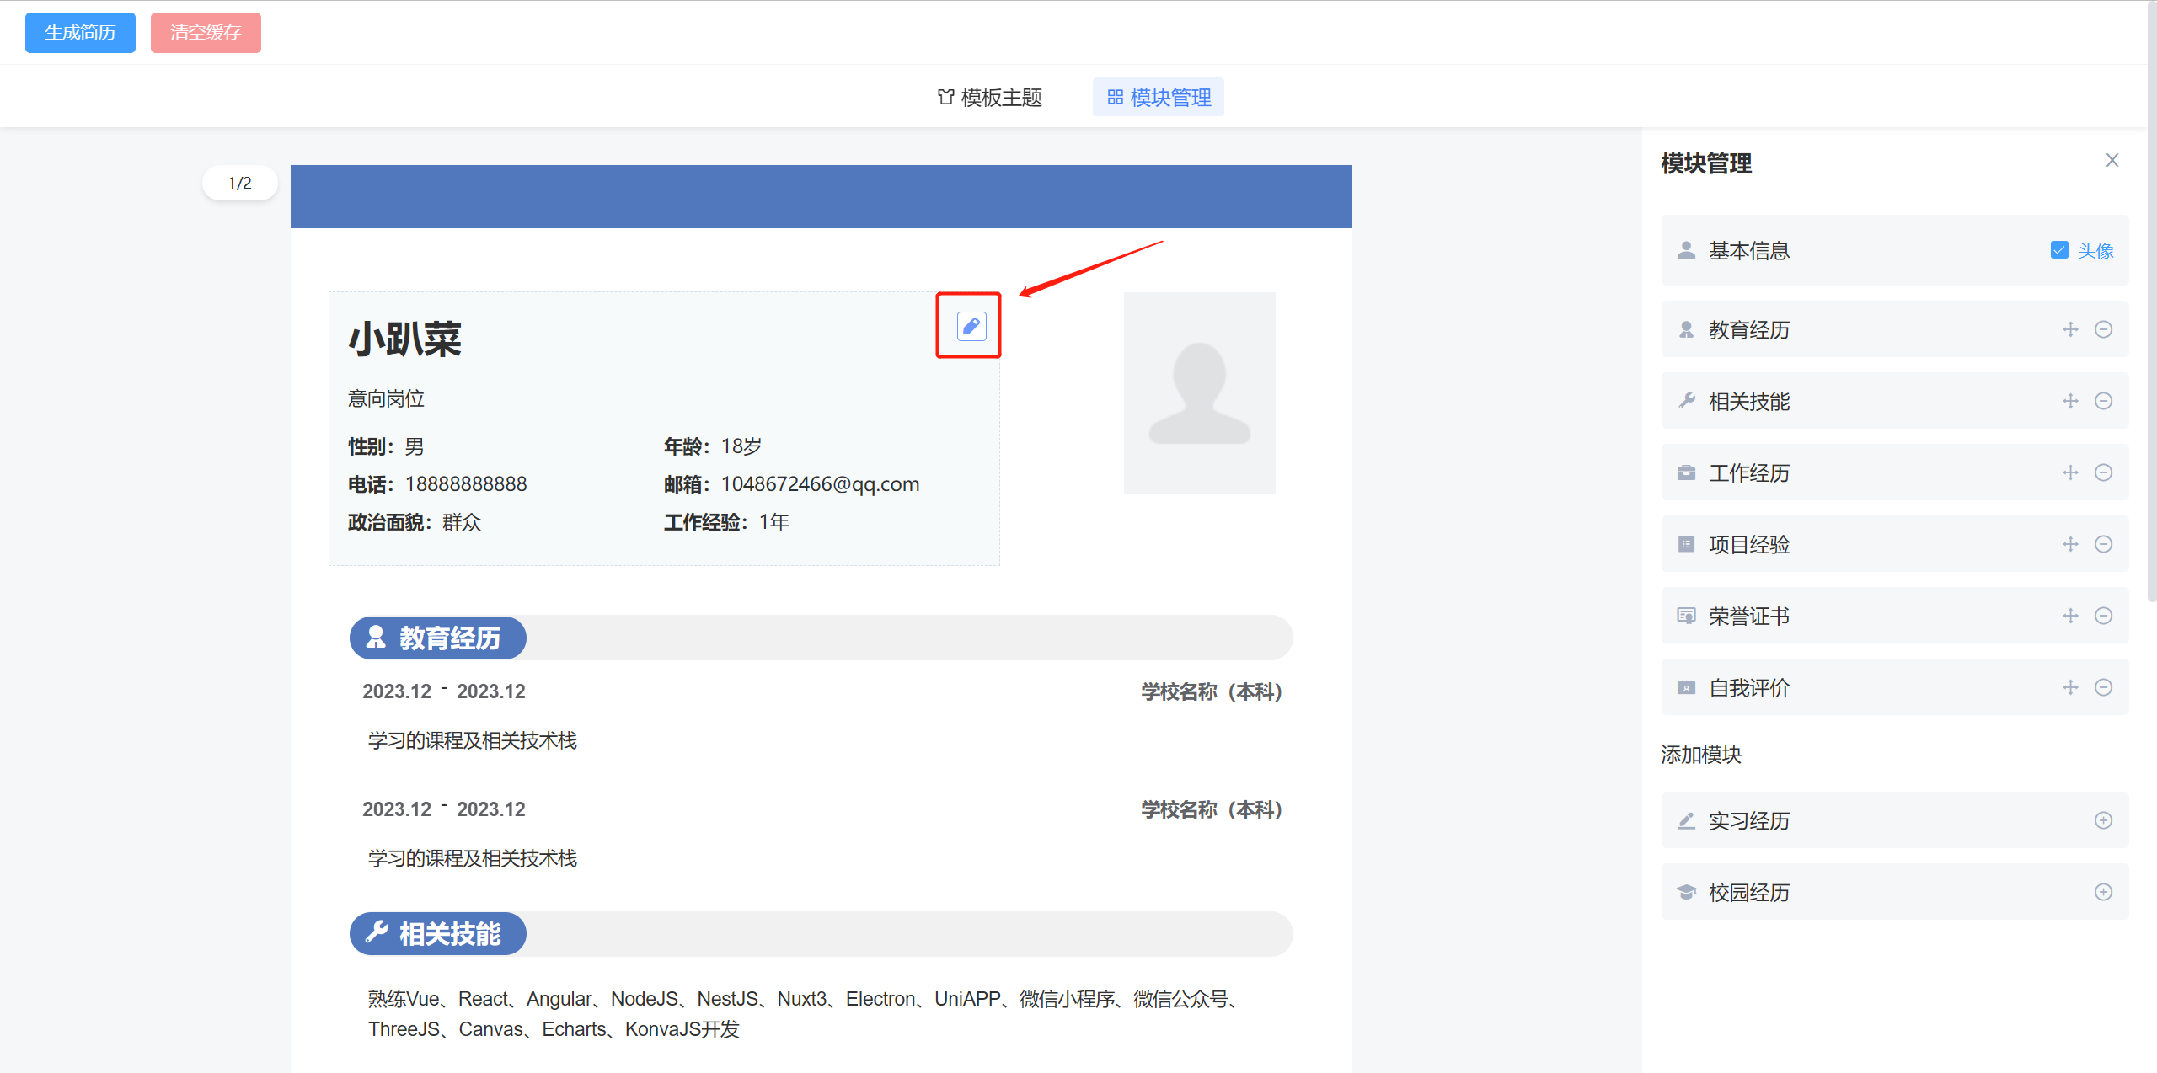This screenshot has width=2157, height=1073.
Task: Click the 清空缓存 button
Action: pos(206,33)
